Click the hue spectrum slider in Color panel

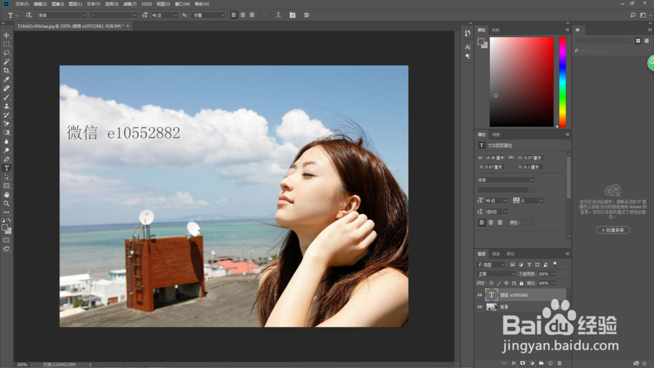(x=562, y=82)
